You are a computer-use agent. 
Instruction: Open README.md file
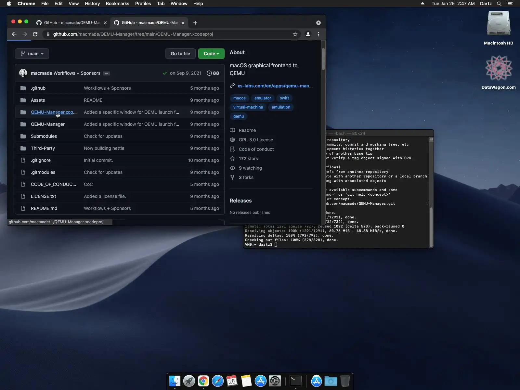coord(44,208)
